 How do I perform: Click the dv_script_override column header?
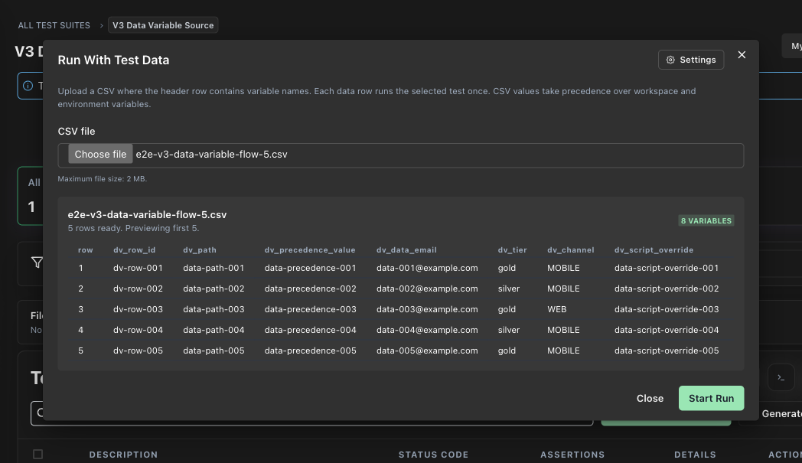(x=654, y=249)
